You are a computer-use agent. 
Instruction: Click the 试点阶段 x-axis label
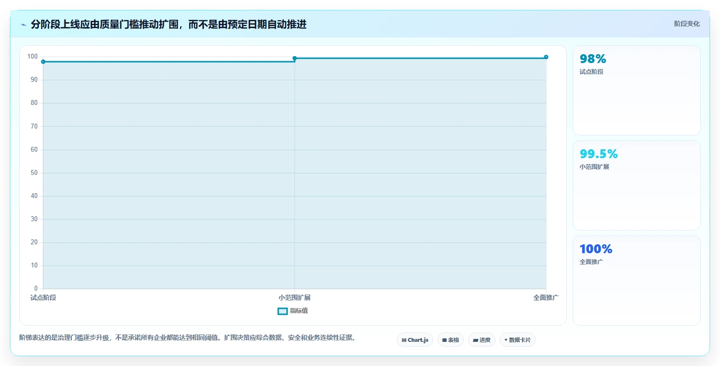(43, 298)
